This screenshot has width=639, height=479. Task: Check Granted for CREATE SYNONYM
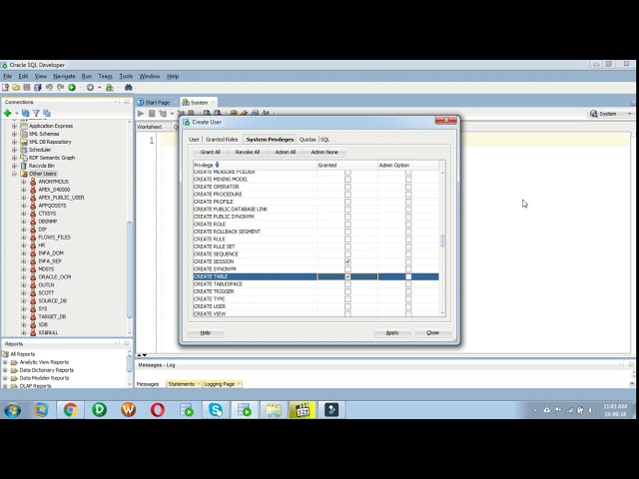point(347,269)
